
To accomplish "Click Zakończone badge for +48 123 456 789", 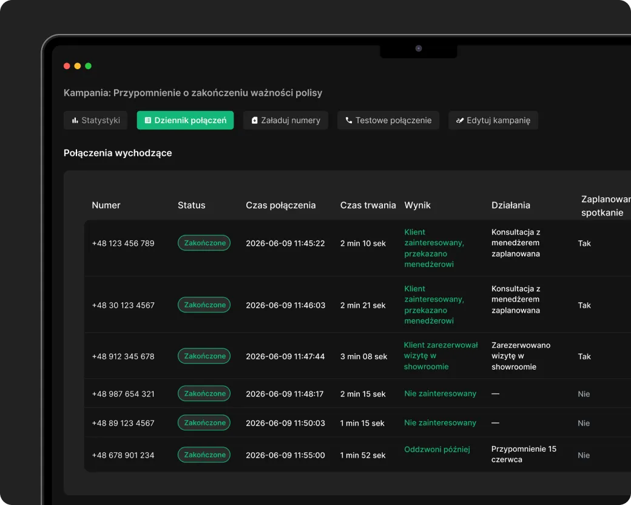I will (204, 243).
